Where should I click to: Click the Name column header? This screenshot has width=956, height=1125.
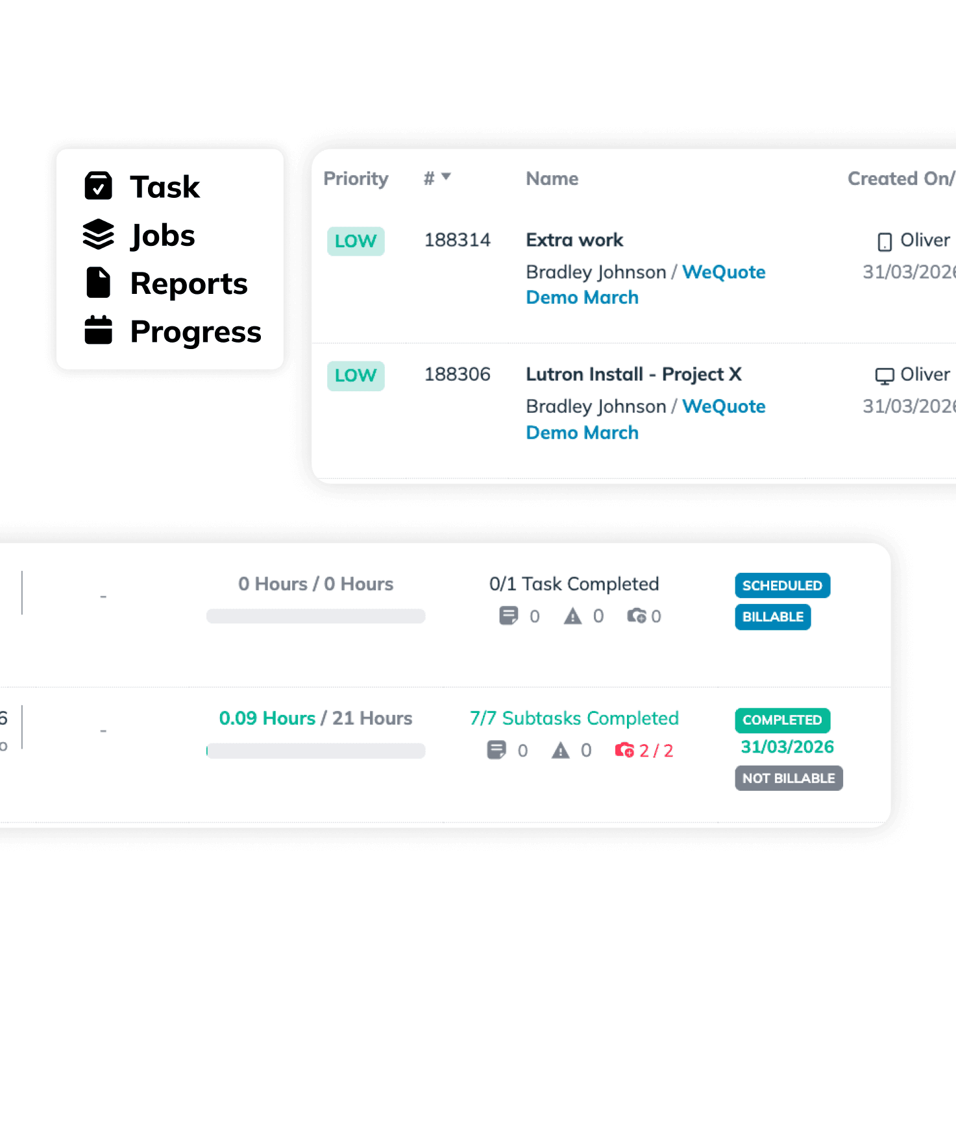click(552, 178)
